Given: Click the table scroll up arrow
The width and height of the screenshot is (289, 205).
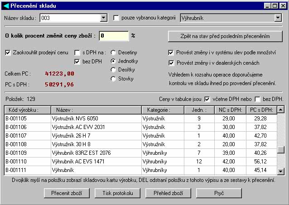Looking at the screenshot, I should 280,110.
